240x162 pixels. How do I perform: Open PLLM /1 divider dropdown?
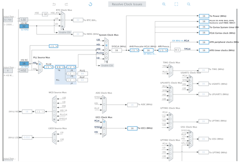coord(49,67)
